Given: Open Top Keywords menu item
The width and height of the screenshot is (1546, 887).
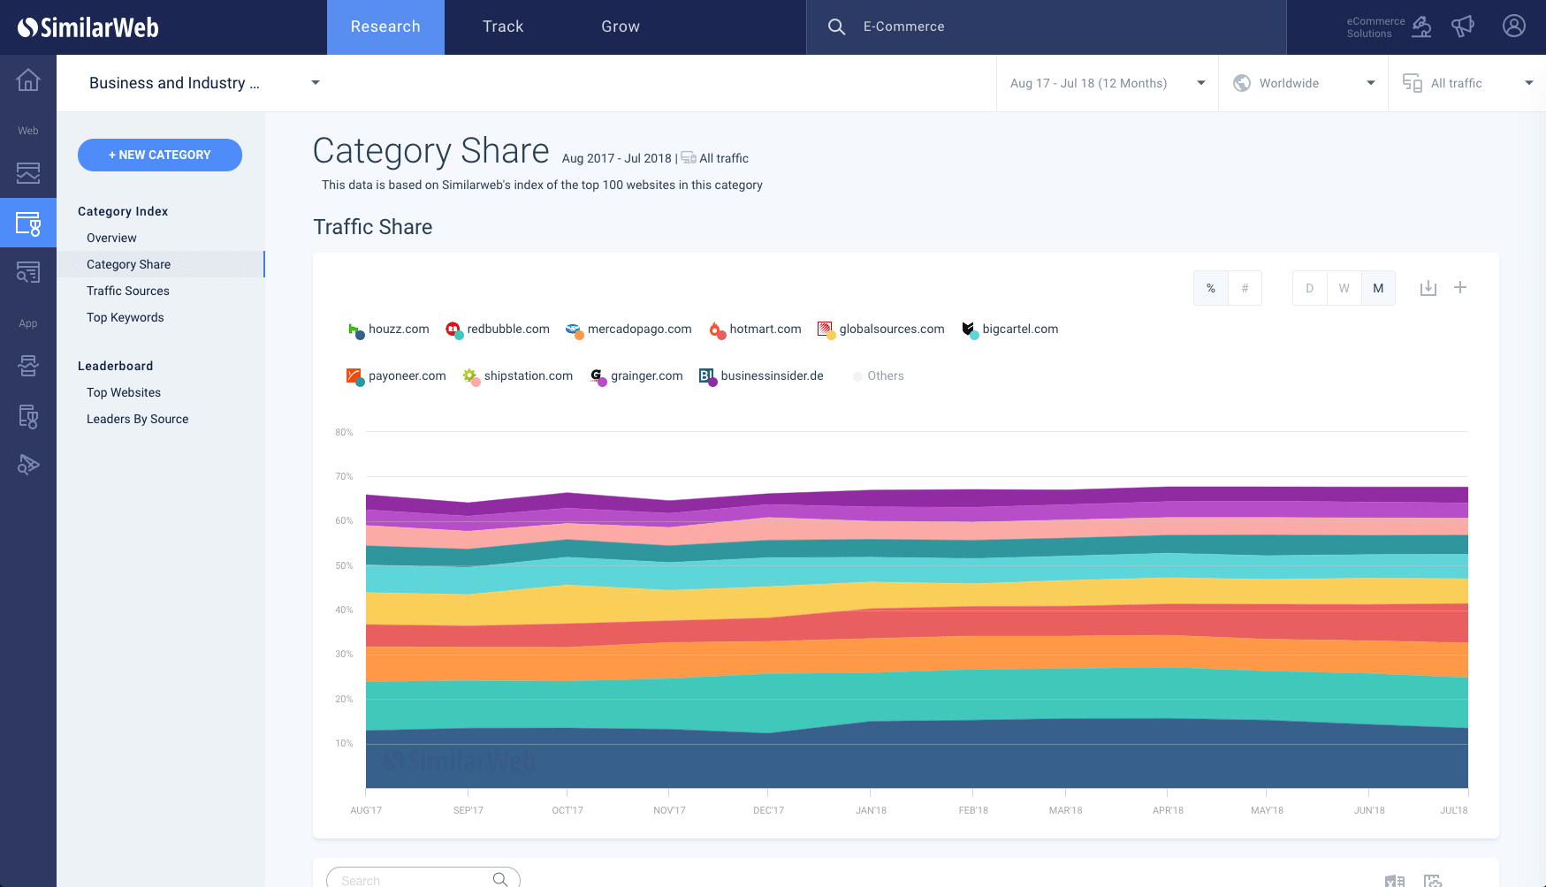Looking at the screenshot, I should (x=126, y=318).
